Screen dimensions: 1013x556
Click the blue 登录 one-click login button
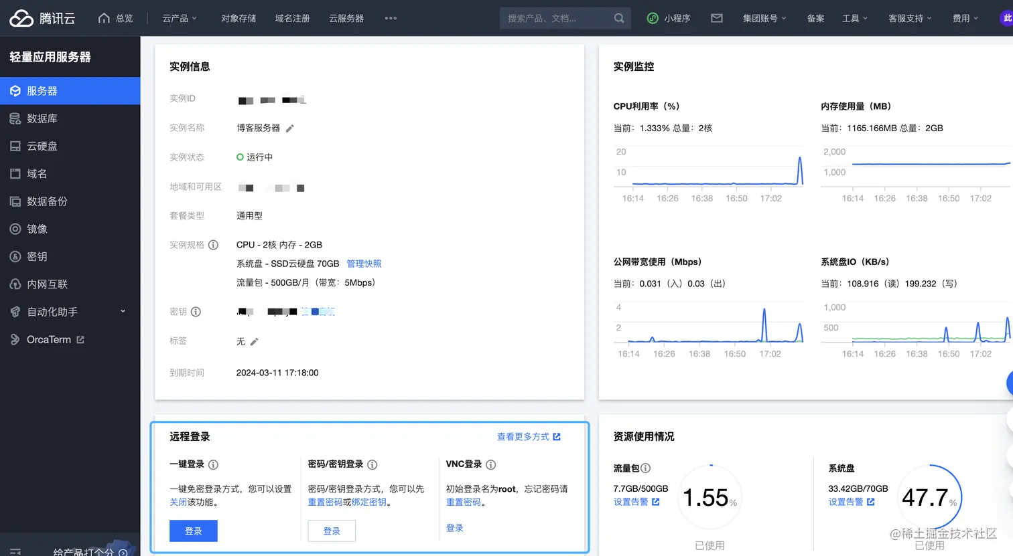tap(194, 531)
